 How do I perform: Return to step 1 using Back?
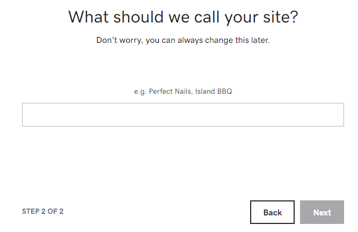272,212
